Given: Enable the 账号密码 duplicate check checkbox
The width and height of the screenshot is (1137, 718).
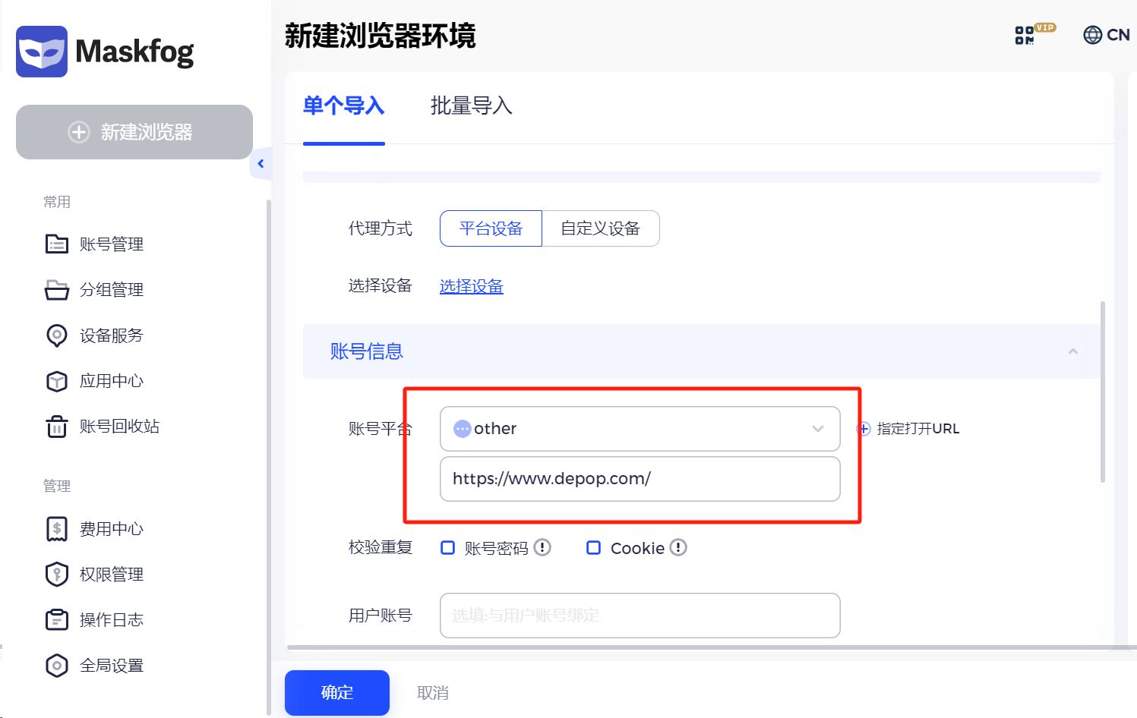Looking at the screenshot, I should coord(448,547).
